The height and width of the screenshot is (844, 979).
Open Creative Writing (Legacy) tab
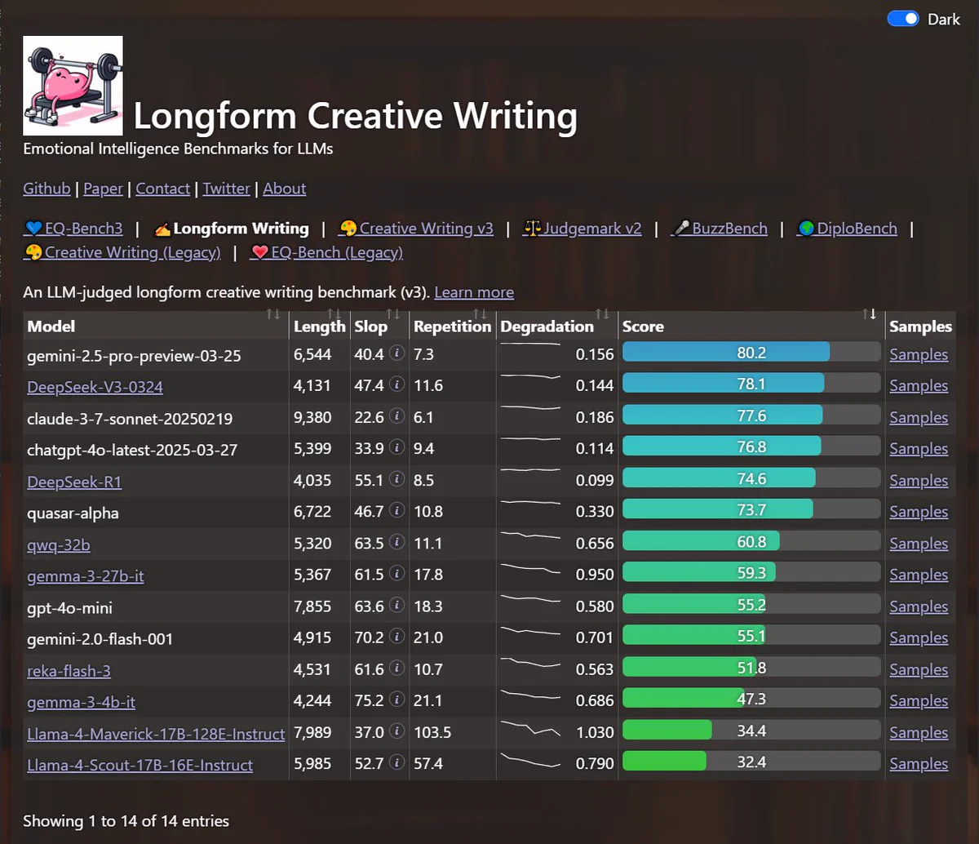pyautogui.click(x=122, y=252)
